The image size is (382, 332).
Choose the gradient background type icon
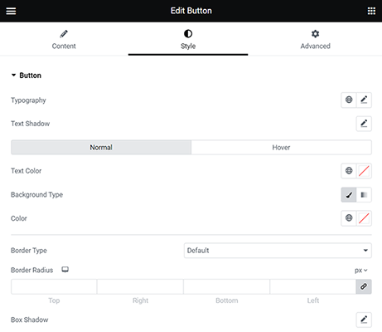tap(364, 195)
